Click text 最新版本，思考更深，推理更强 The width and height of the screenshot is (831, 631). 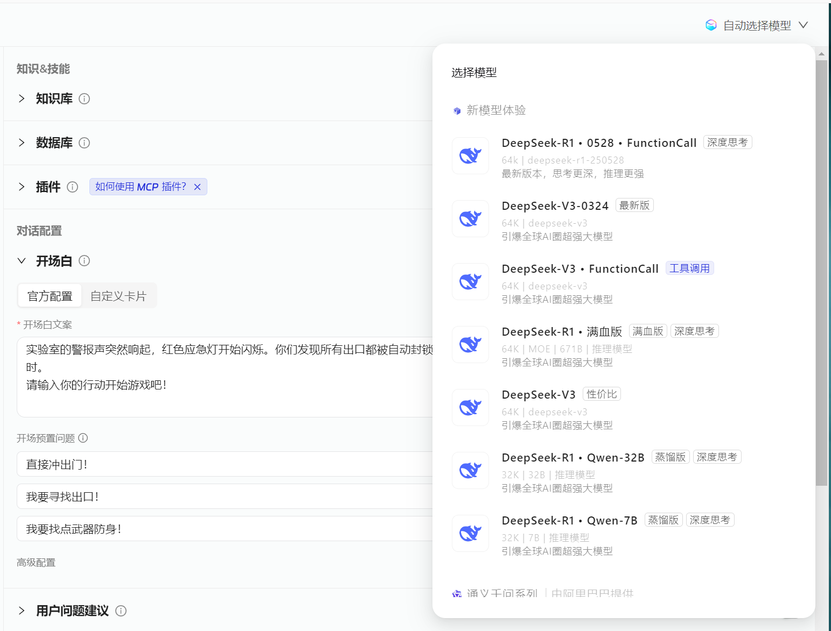click(572, 174)
